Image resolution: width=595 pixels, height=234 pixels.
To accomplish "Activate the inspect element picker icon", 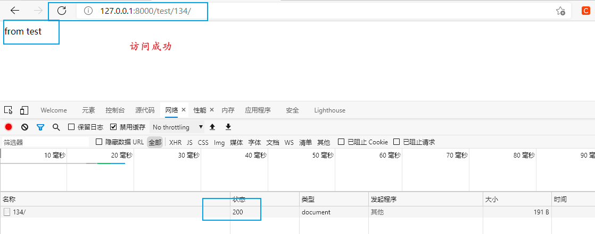I will (x=9, y=110).
